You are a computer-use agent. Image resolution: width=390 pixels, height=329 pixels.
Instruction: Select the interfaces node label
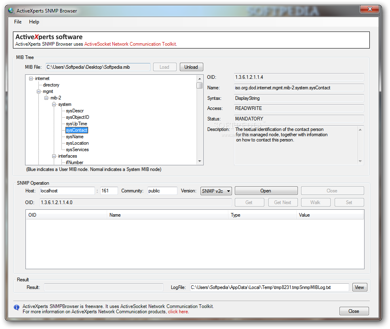coord(67,156)
